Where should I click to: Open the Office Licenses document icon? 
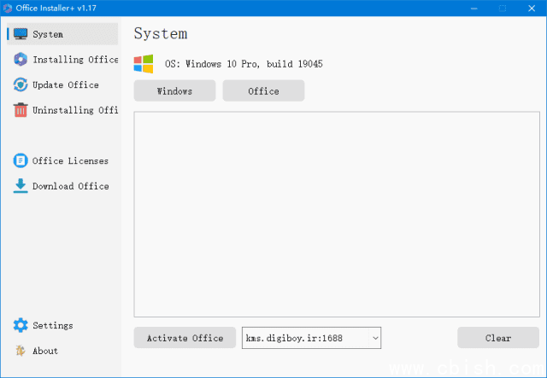21,160
